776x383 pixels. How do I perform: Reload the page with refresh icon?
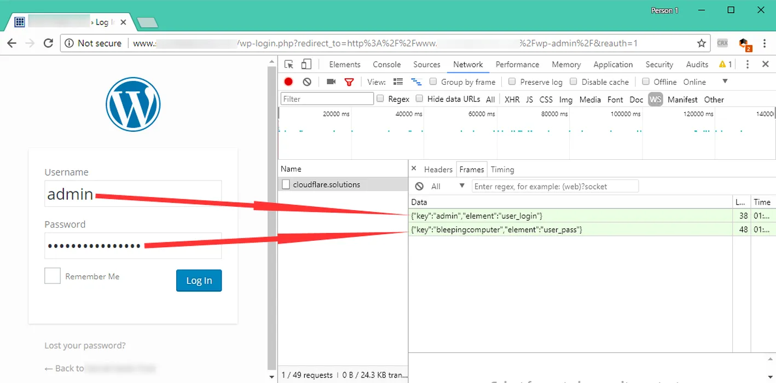pyautogui.click(x=48, y=43)
